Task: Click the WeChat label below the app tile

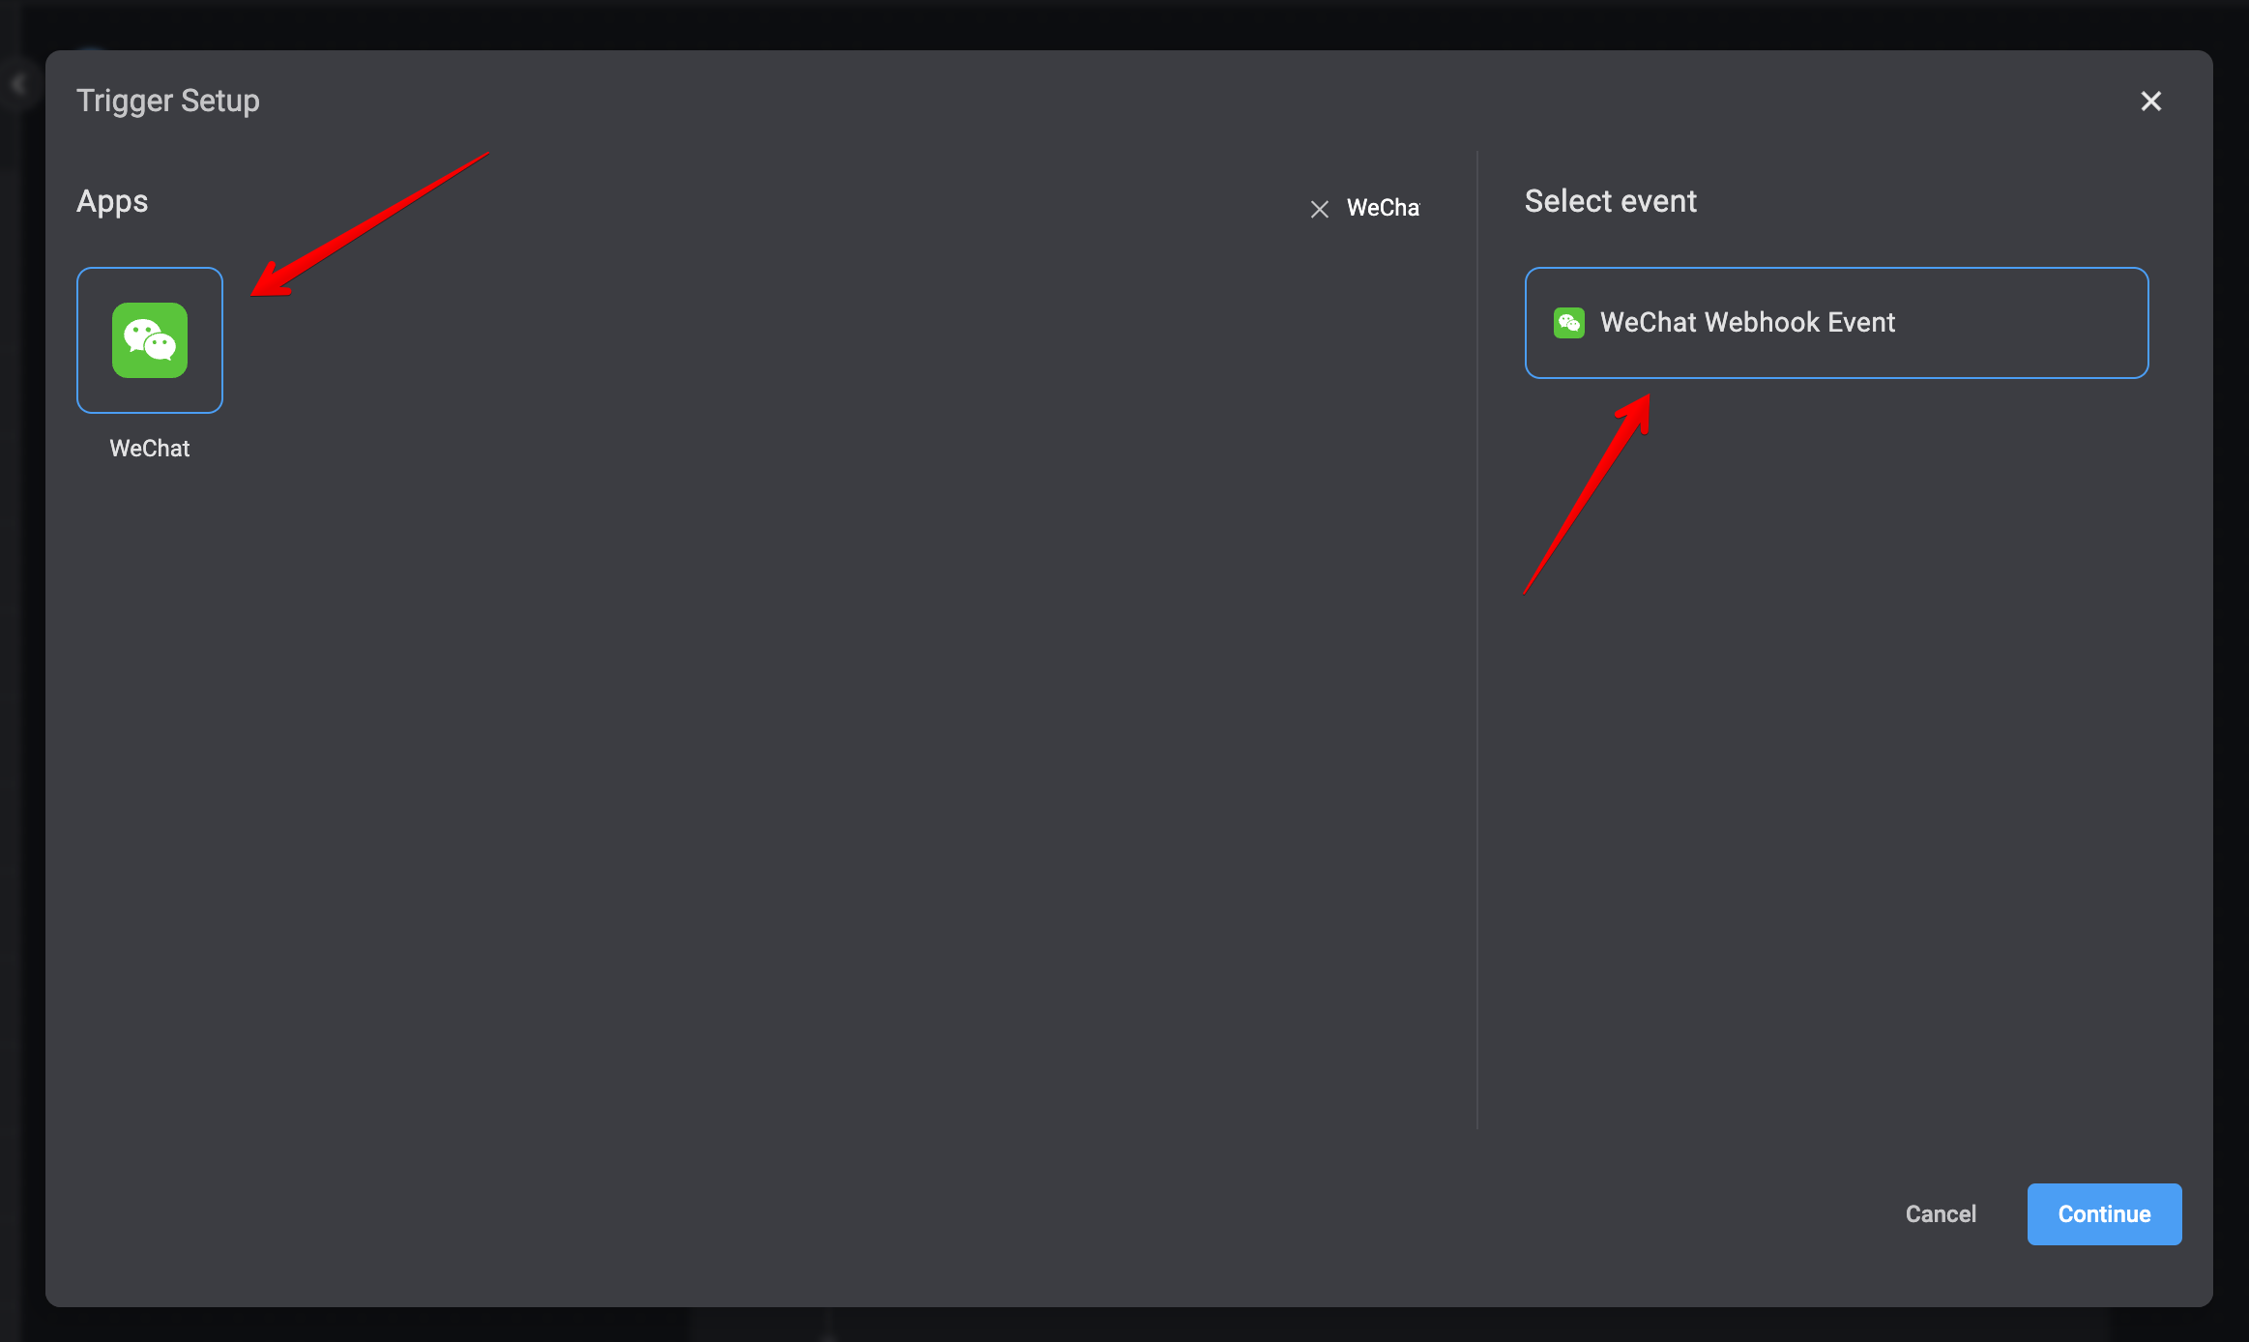Action: [x=149, y=448]
